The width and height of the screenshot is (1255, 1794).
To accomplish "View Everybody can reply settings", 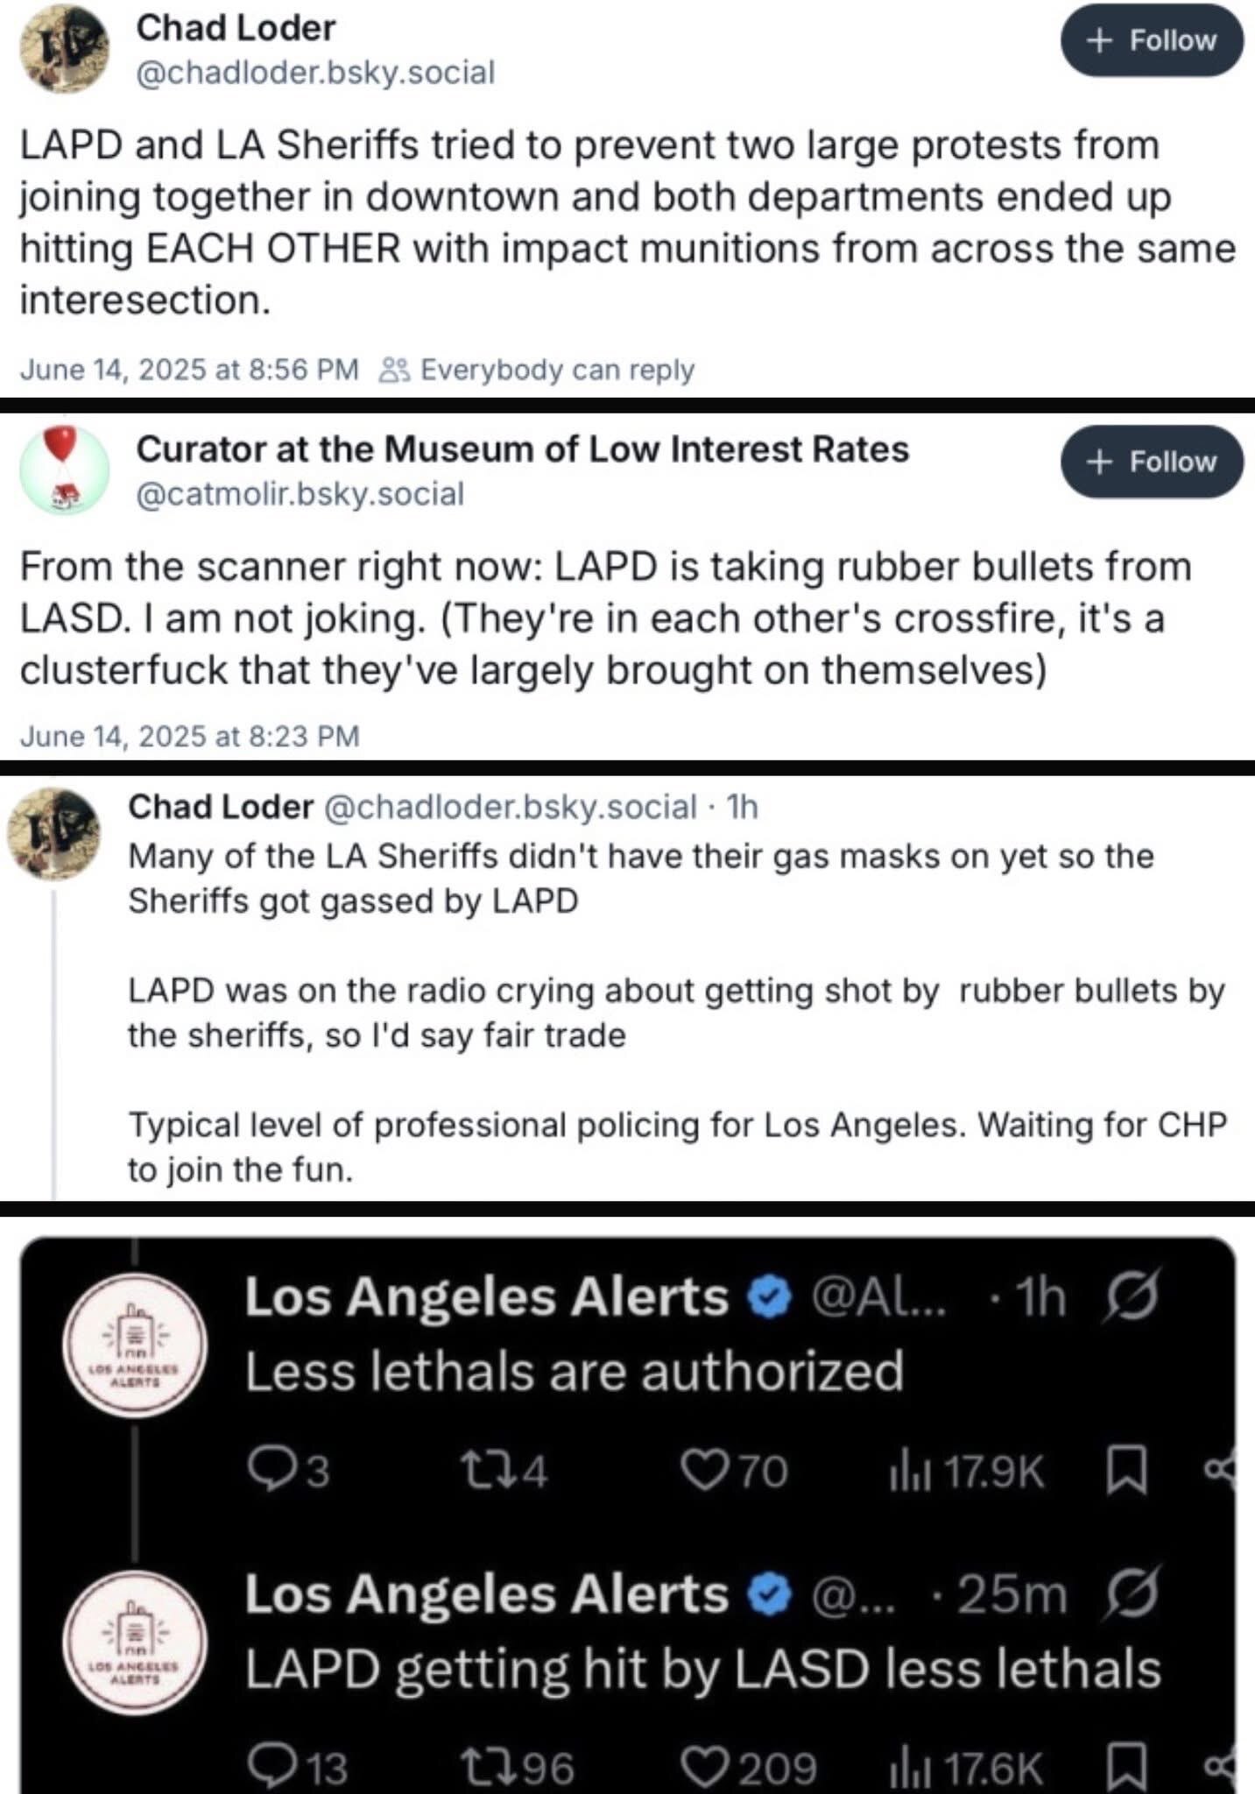I will (x=539, y=370).
